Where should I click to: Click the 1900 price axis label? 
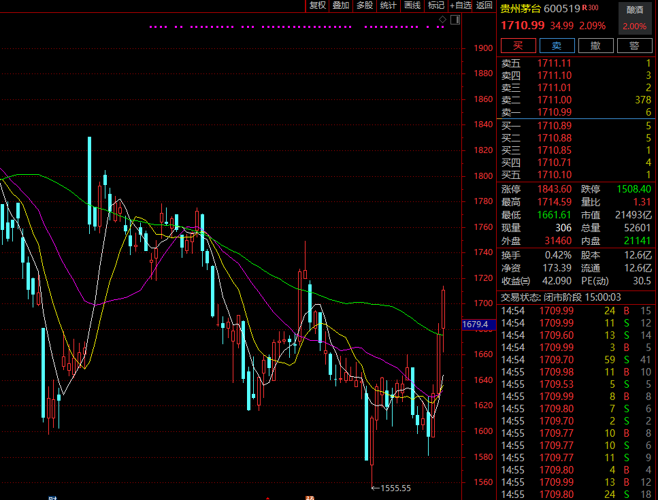483,48
